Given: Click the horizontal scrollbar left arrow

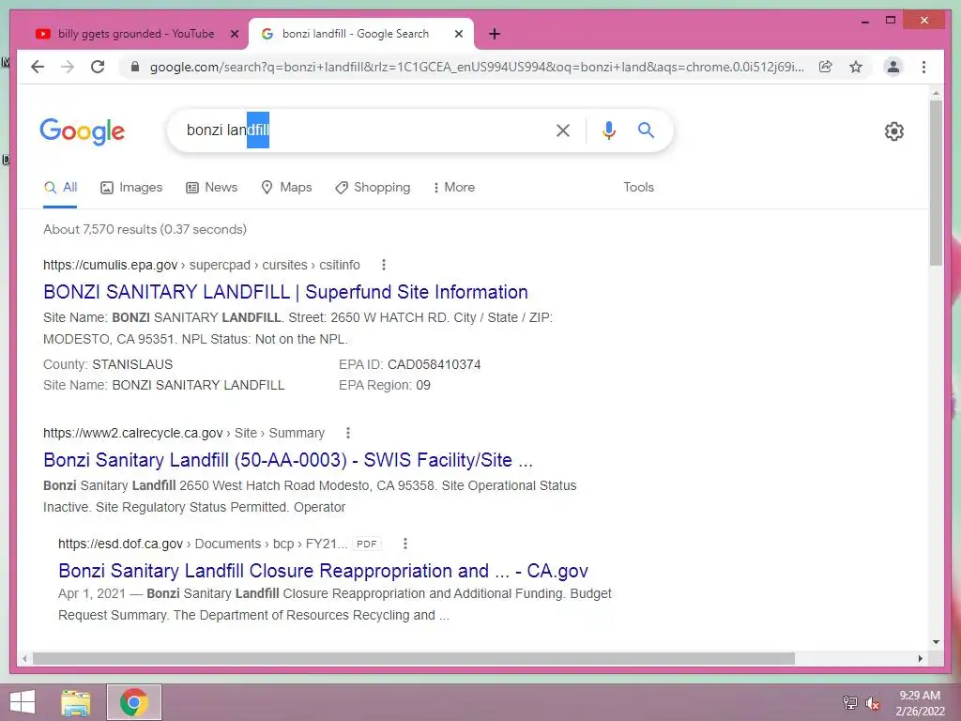Looking at the screenshot, I should pos(24,658).
